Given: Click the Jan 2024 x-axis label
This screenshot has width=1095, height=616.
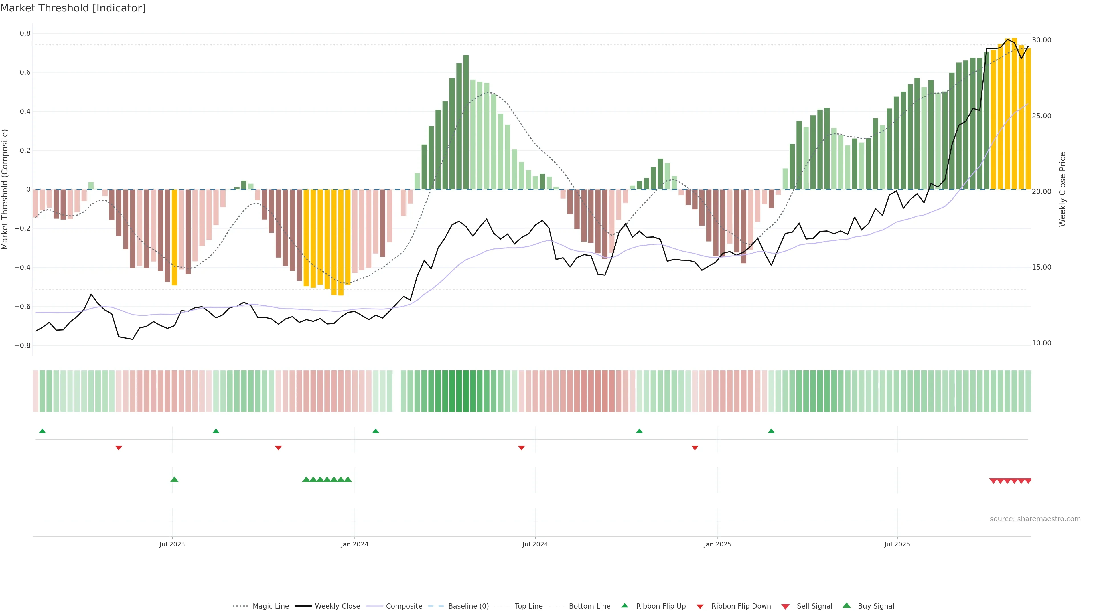Looking at the screenshot, I should pos(354,544).
